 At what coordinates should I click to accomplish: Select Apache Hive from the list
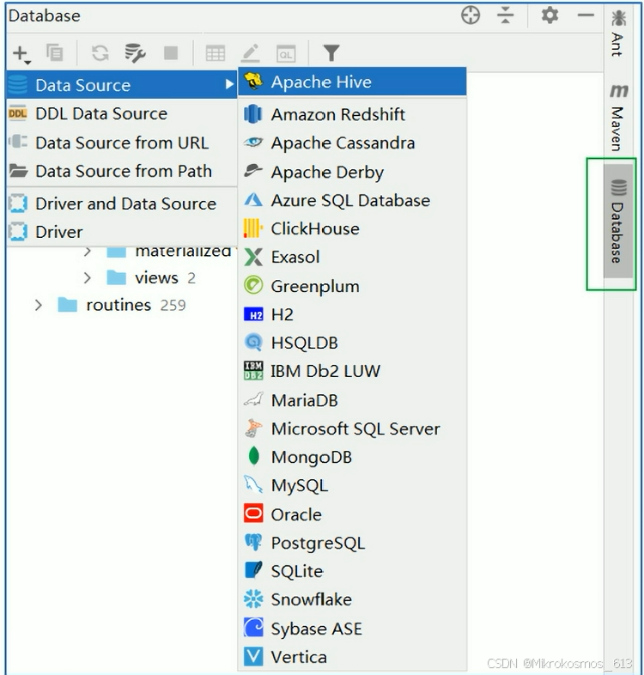tap(352, 82)
